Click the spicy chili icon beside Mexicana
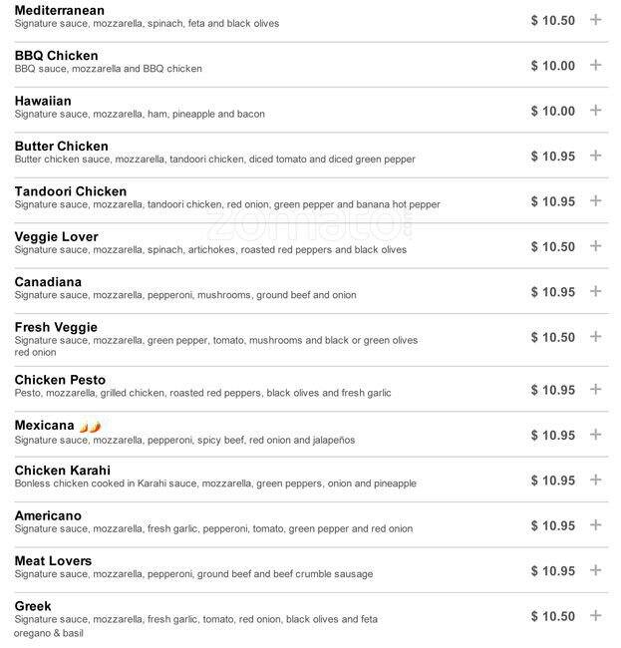The width and height of the screenshot is (621, 648). pyautogui.click(x=91, y=427)
